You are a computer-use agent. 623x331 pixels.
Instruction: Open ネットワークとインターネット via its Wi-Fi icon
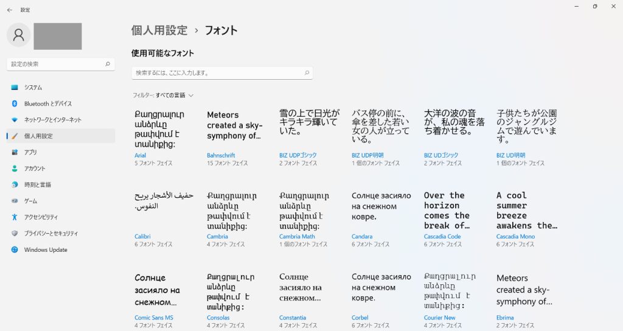coord(15,120)
